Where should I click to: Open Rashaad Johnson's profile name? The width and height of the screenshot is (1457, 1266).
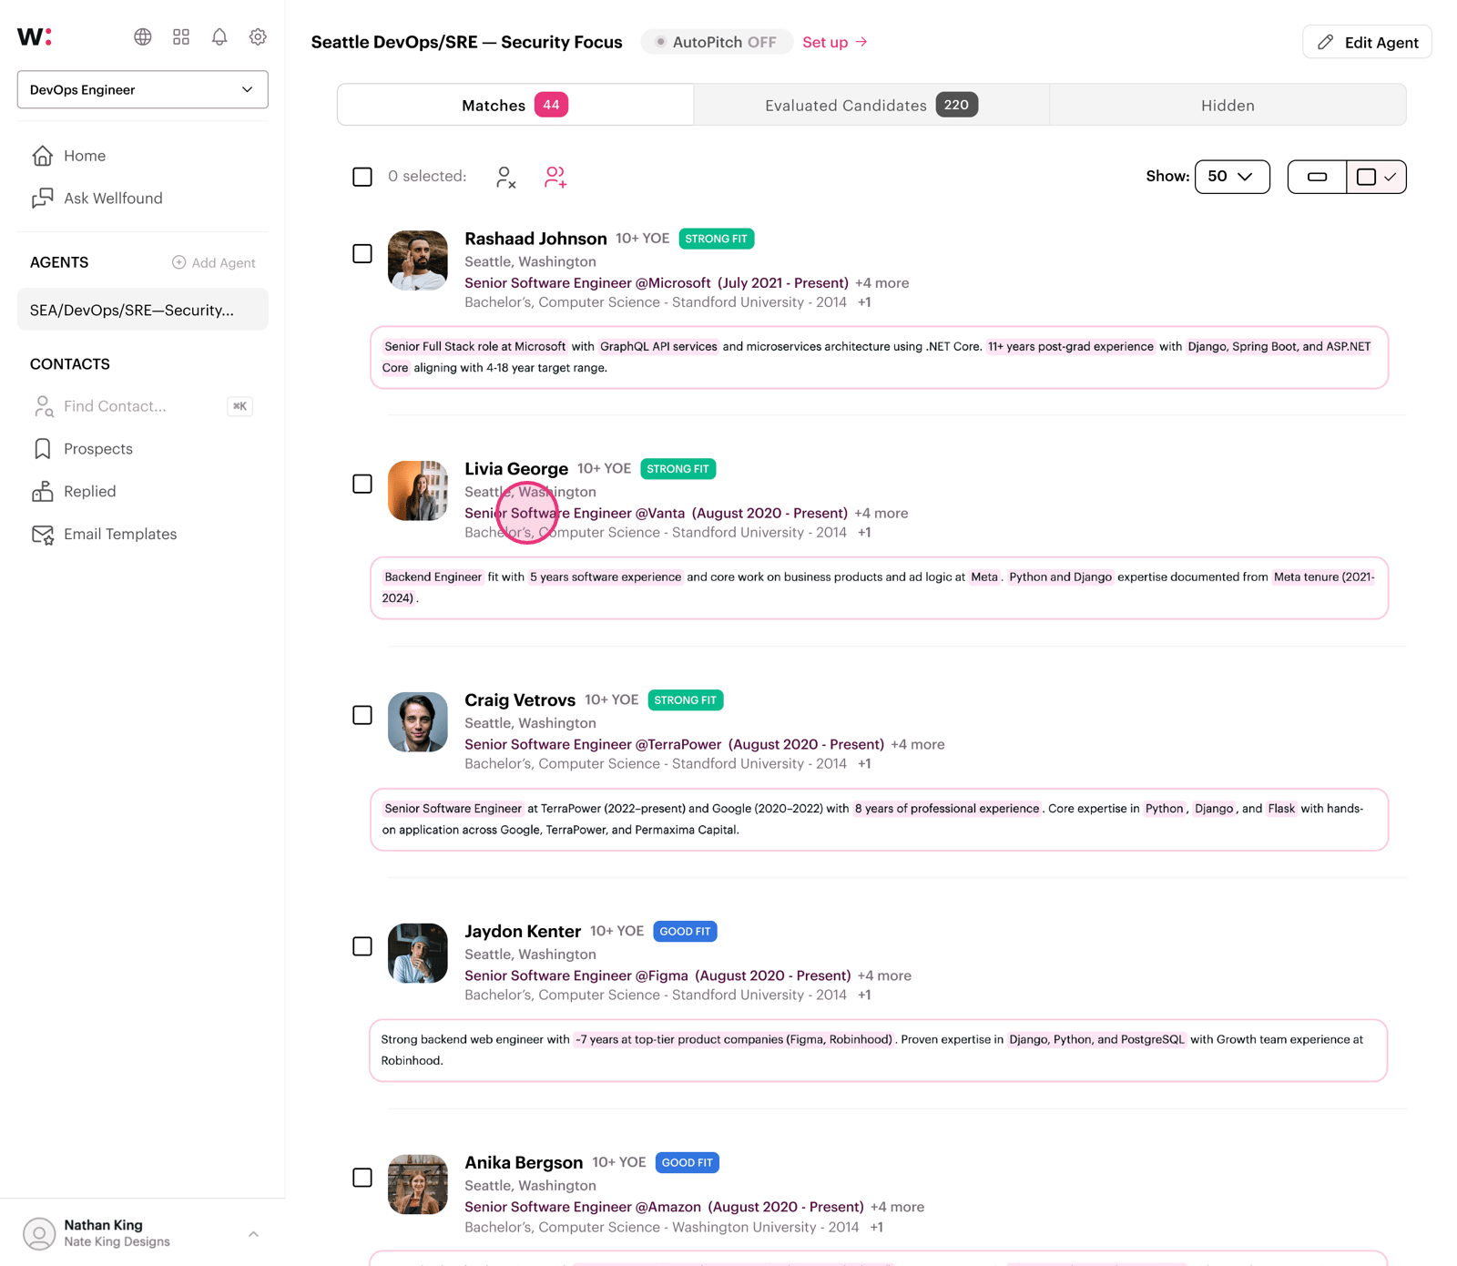coord(535,239)
